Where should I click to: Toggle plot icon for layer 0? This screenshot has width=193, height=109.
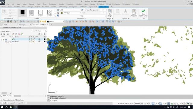pyautogui.click(x=39, y=39)
